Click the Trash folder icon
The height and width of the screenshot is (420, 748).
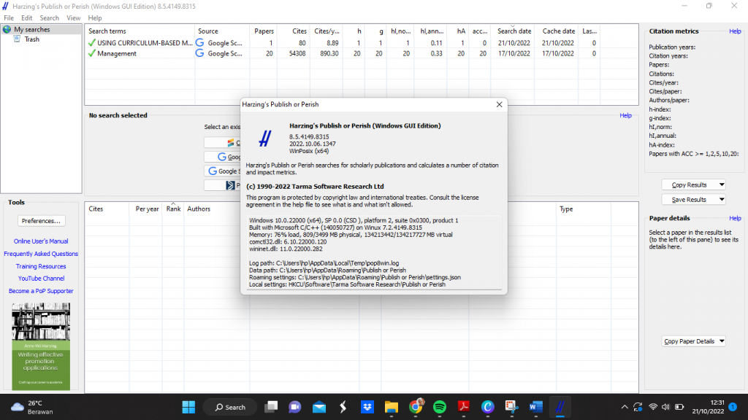coord(18,39)
